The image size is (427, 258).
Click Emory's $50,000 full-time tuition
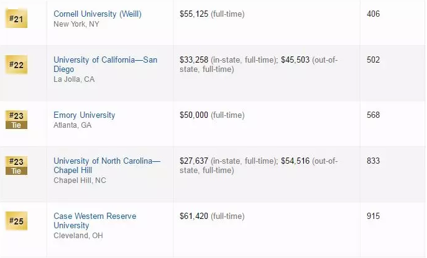(194, 115)
